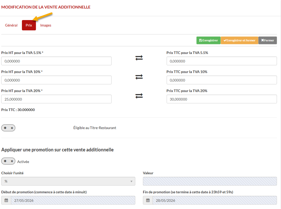Image resolution: width=281 pixels, height=209 pixels.
Task: Click the Fin de promotion date 28/05/2026
Action: point(215,200)
